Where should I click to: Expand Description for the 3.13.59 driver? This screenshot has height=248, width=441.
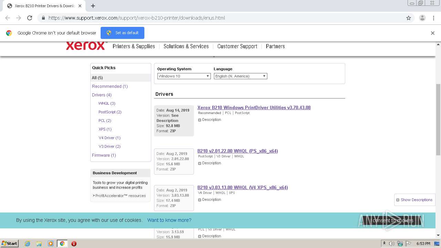(x=209, y=236)
